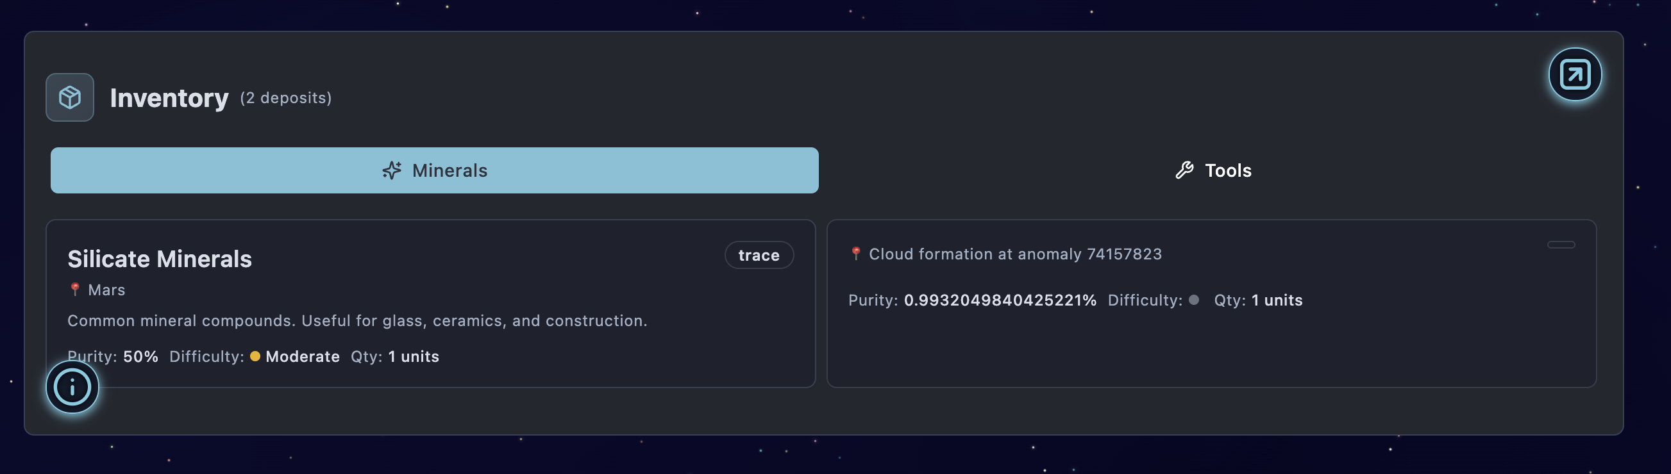Image resolution: width=1671 pixels, height=474 pixels.
Task: Click the trace rarity badge
Action: click(759, 255)
